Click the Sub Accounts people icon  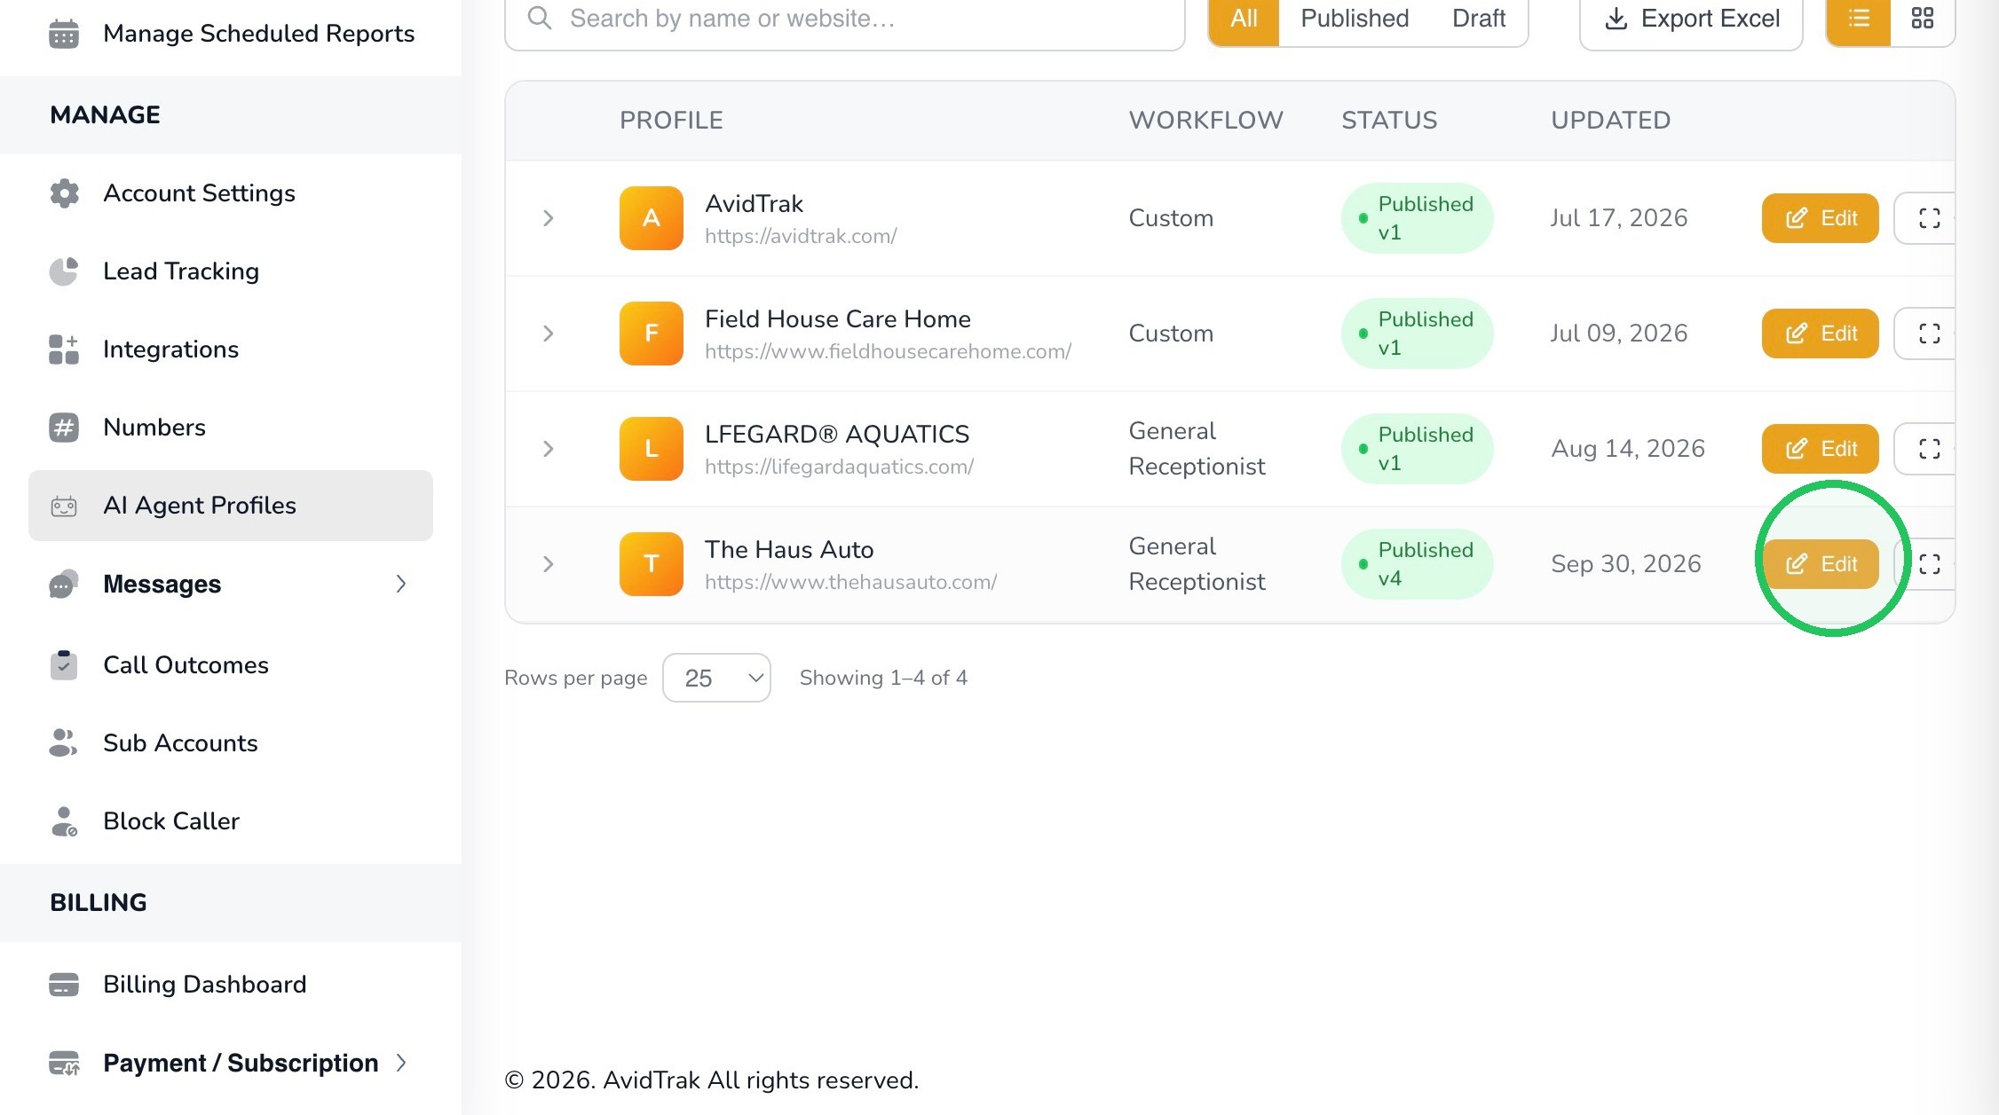point(64,743)
